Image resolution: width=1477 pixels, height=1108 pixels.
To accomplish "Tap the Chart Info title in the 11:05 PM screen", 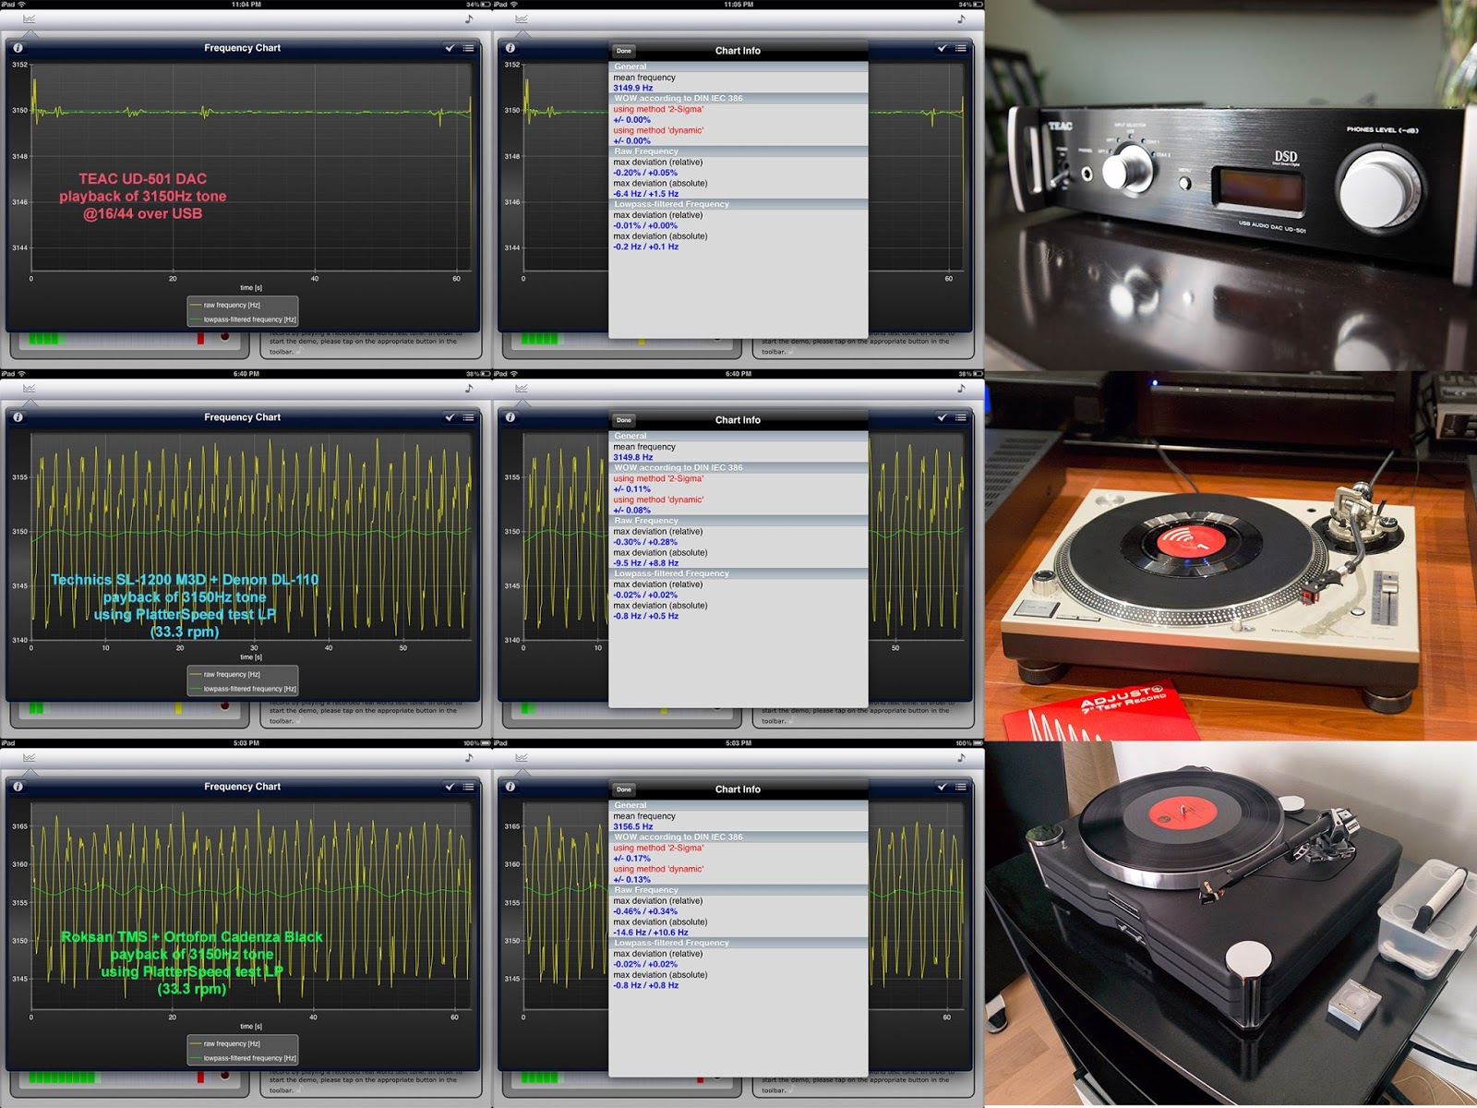I will pyautogui.click(x=738, y=51).
